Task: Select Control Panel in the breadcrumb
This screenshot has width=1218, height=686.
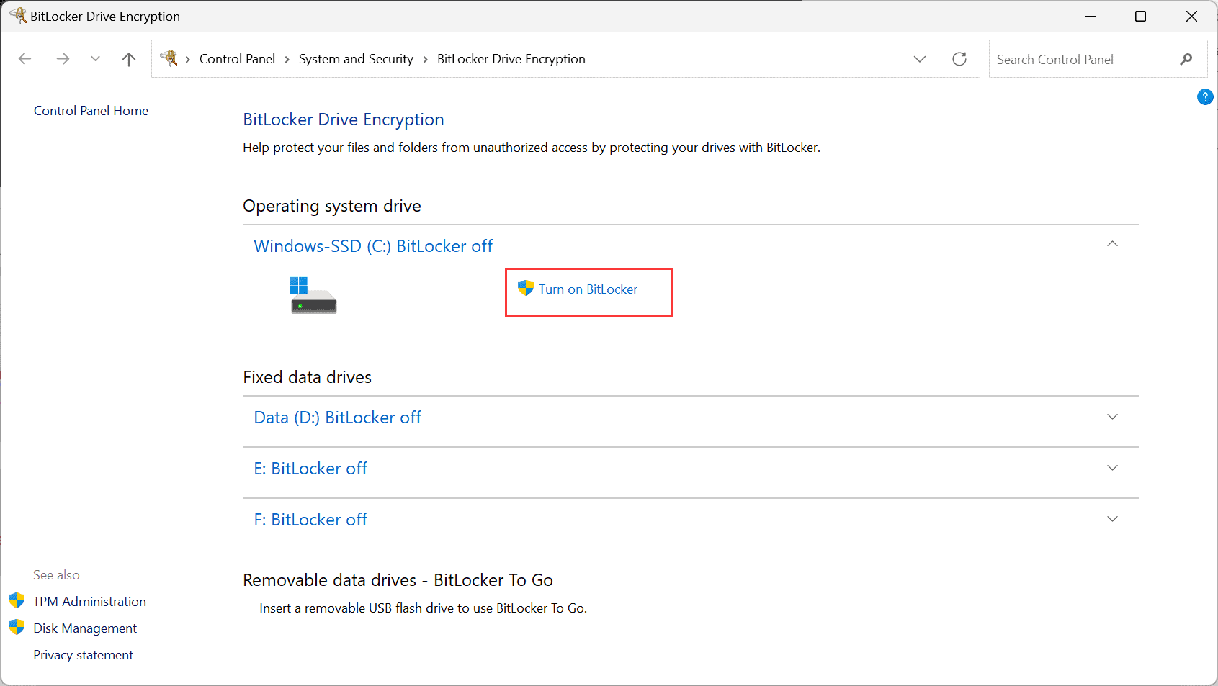Action: 237,59
